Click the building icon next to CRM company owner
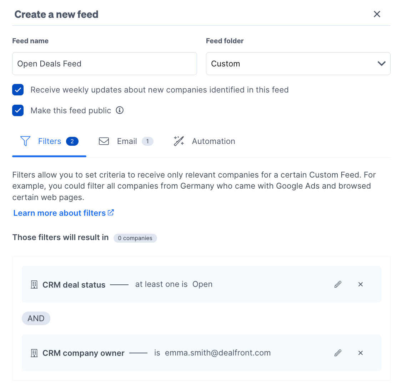The width and height of the screenshot is (397, 388). click(x=34, y=353)
